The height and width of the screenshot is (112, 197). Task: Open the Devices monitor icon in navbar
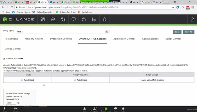point(74,19)
